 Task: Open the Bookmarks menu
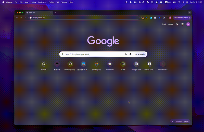pos(42,2)
